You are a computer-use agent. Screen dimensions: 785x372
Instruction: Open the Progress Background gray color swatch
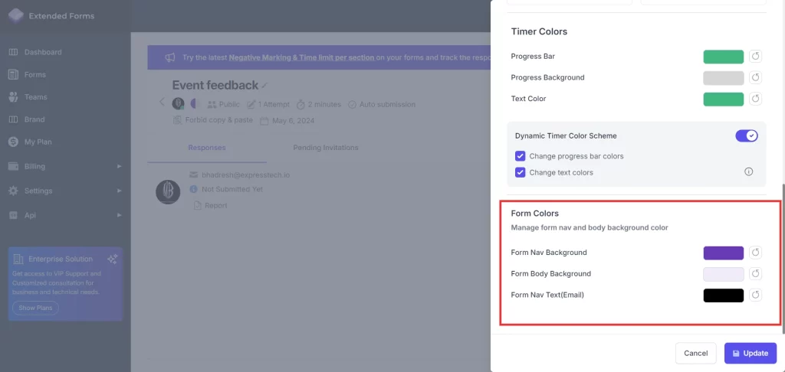(724, 77)
